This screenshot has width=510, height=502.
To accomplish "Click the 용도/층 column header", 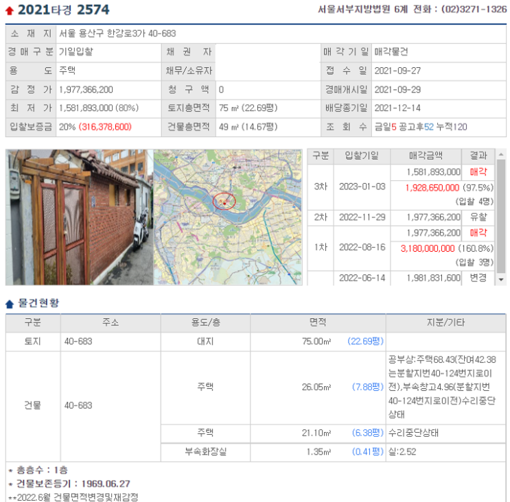I will 205,322.
